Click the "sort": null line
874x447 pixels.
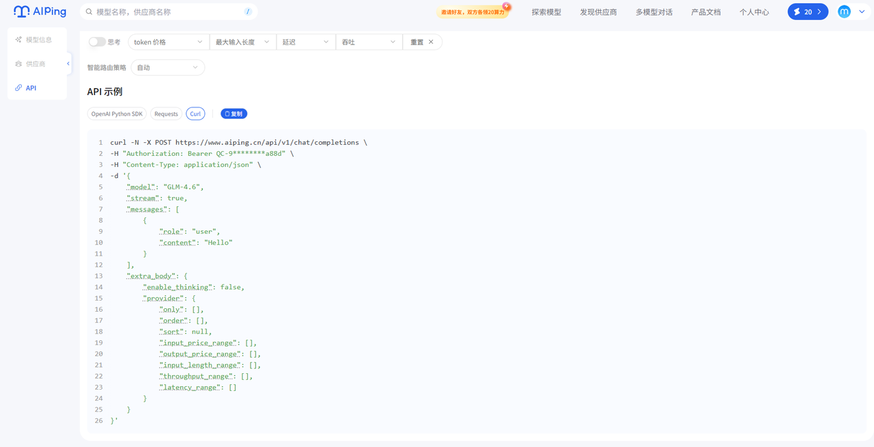186,331
